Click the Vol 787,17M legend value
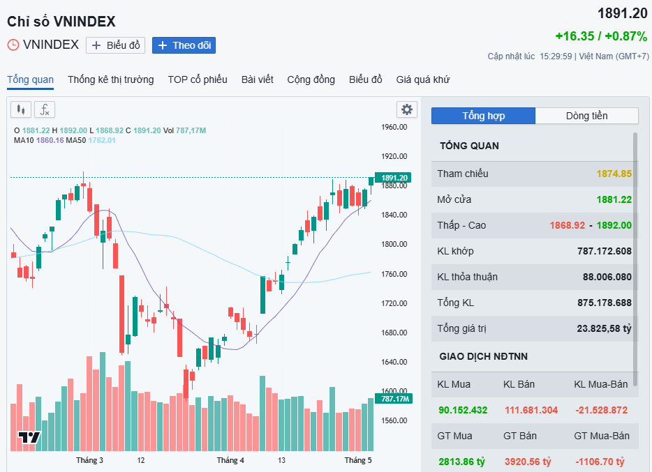Image resolution: width=652 pixels, height=472 pixels. (x=191, y=130)
